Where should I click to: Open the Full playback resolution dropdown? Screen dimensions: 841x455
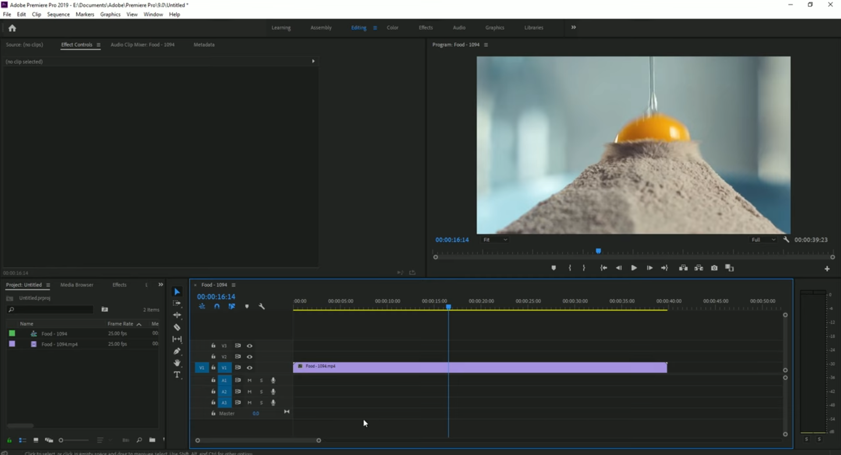(763, 240)
